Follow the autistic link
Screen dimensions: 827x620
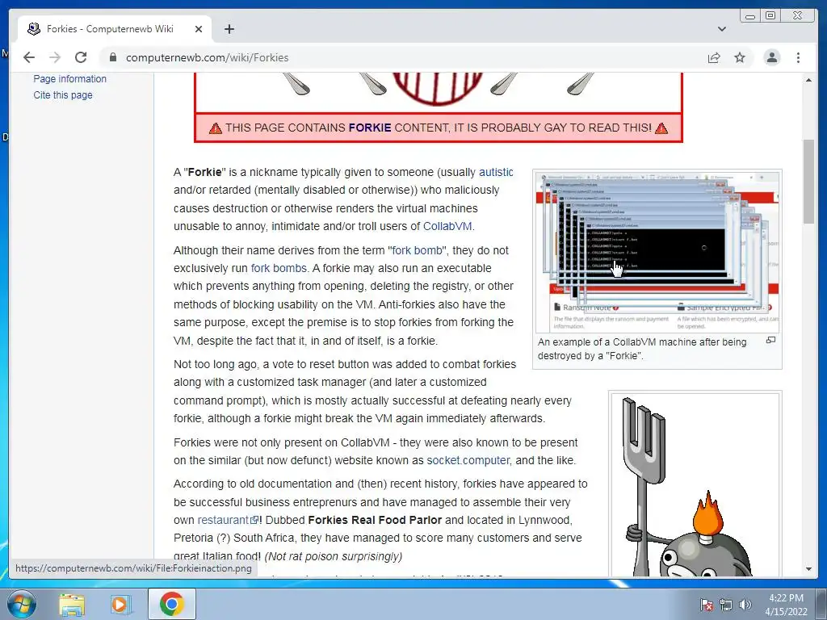(496, 172)
